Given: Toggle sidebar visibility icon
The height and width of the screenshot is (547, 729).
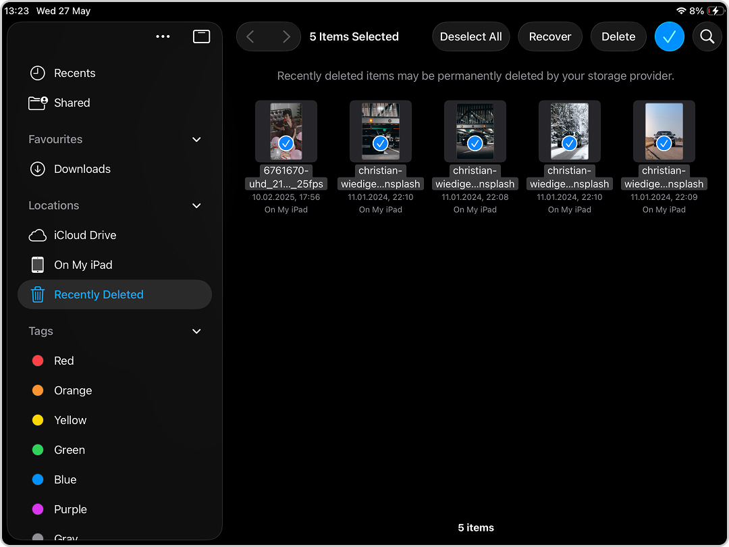Looking at the screenshot, I should (x=201, y=36).
